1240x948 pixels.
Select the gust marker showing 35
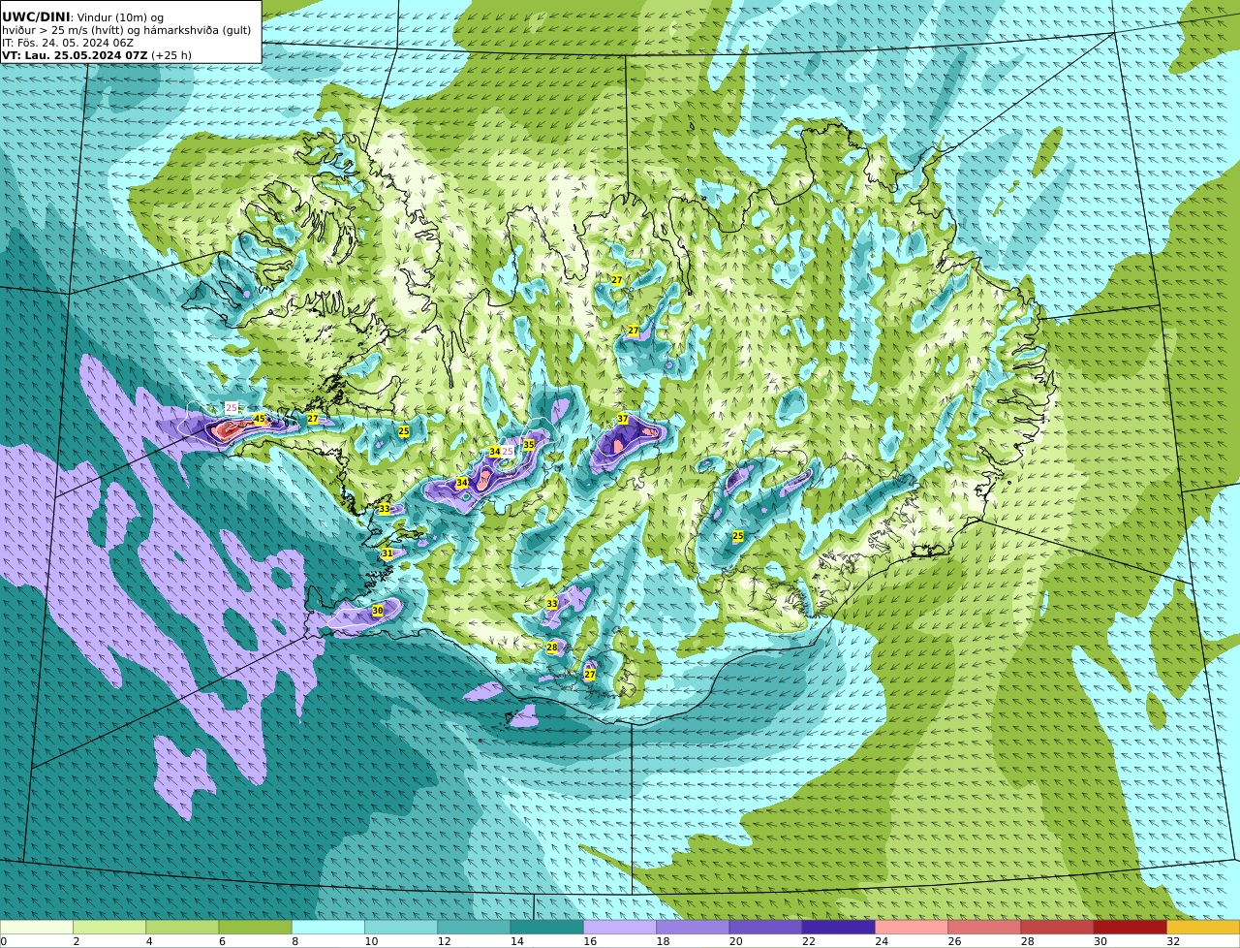[529, 445]
